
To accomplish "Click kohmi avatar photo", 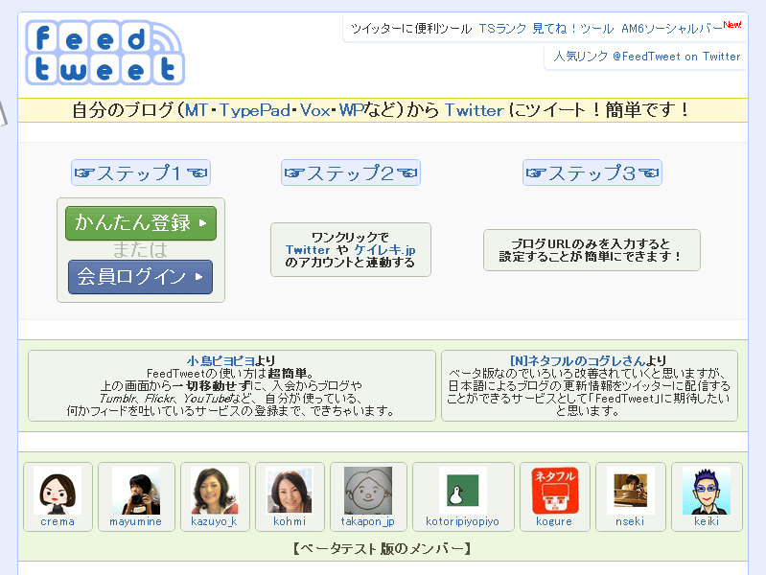I will click(x=290, y=491).
